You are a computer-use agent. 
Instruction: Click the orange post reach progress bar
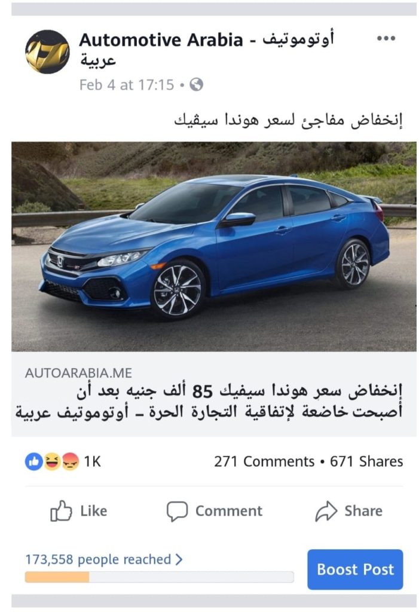[x=160, y=577]
